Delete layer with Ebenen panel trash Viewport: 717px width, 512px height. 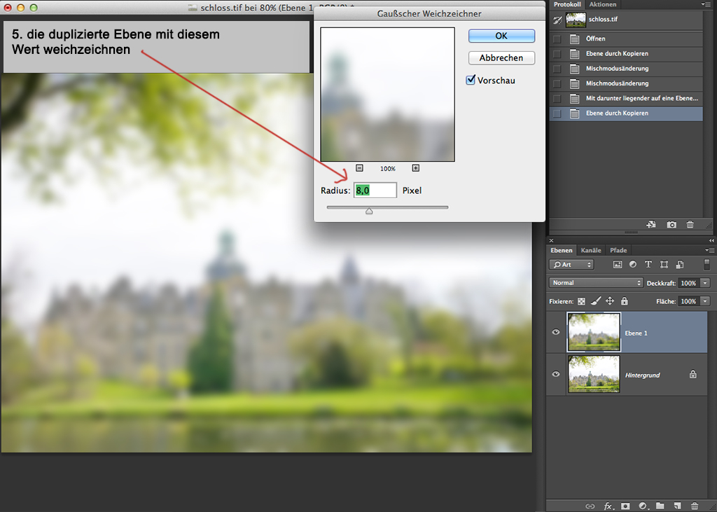[x=695, y=506]
